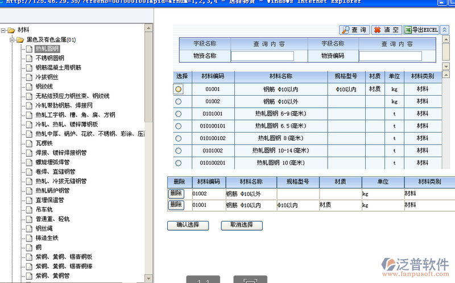Export the list with 导出EXCEL

[421, 30]
